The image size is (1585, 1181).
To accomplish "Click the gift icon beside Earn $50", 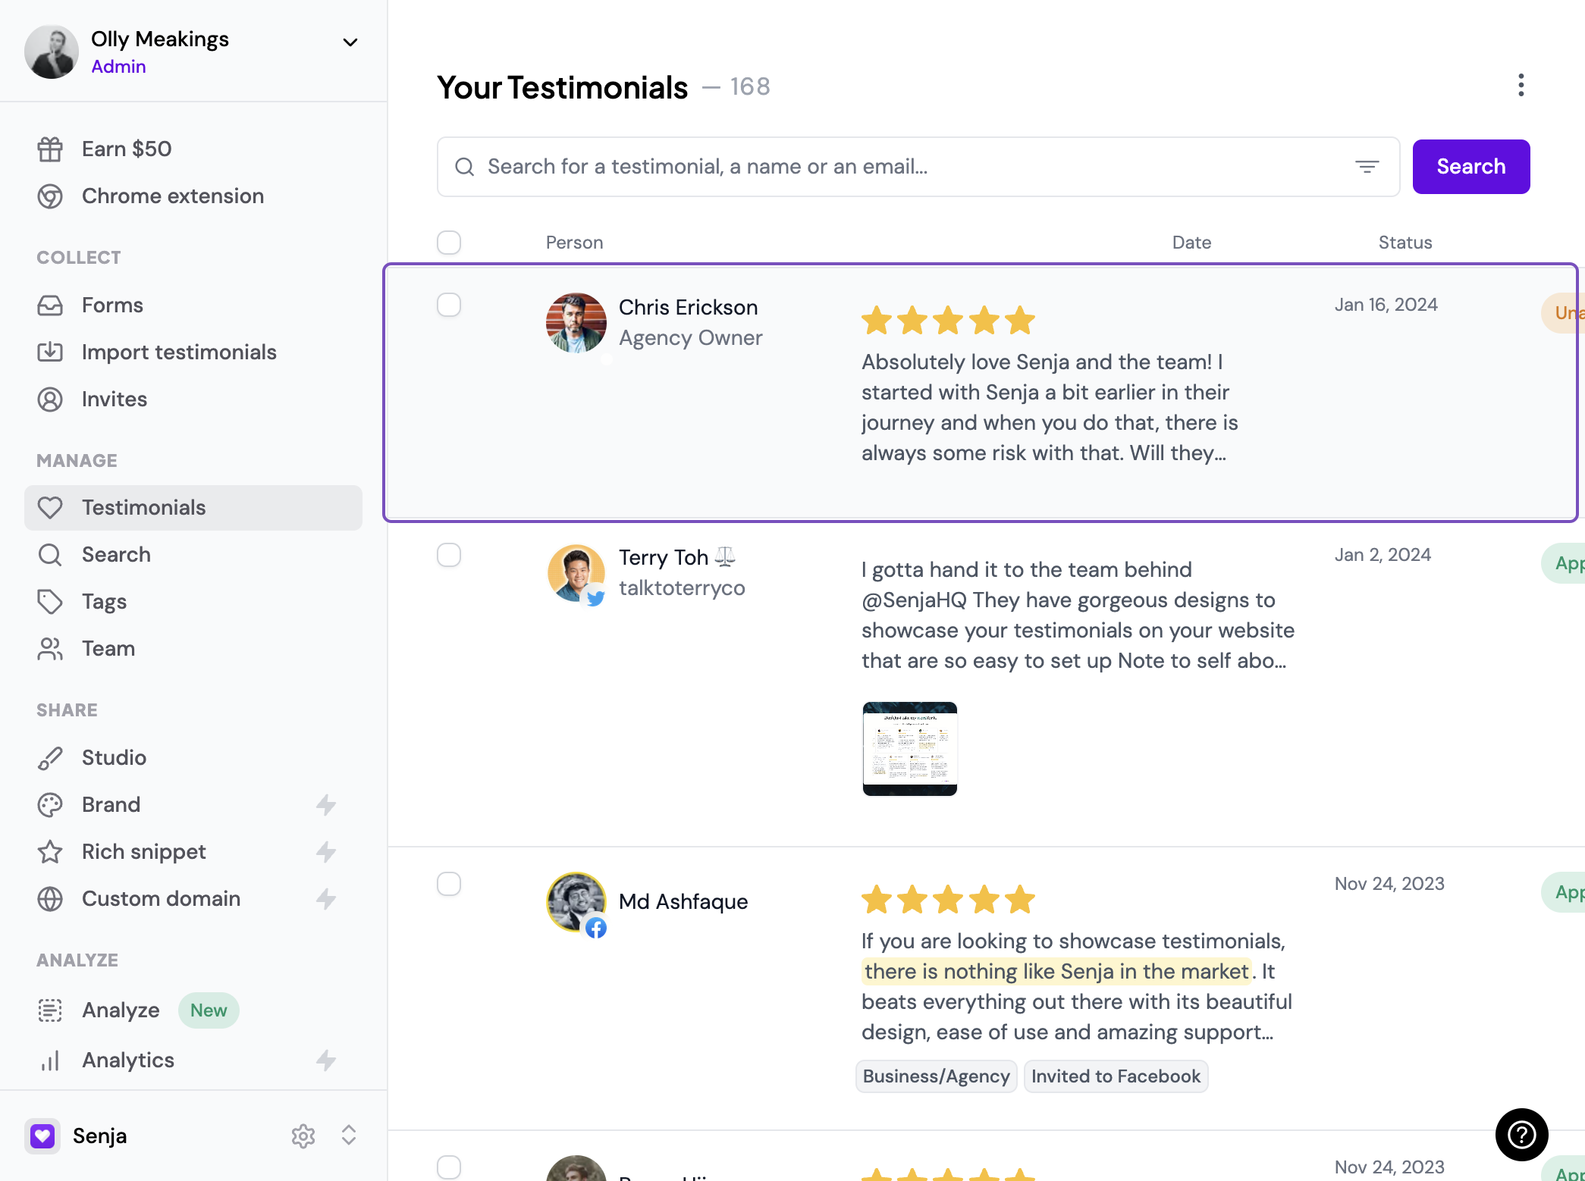I will click(50, 149).
